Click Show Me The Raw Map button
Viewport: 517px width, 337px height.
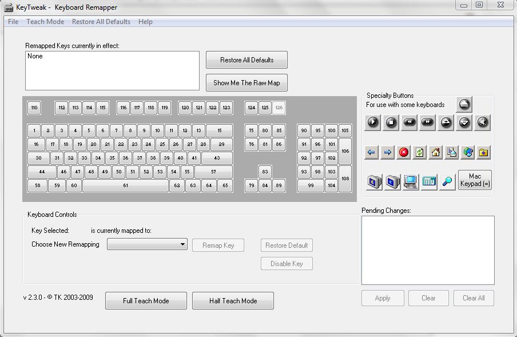[246, 83]
